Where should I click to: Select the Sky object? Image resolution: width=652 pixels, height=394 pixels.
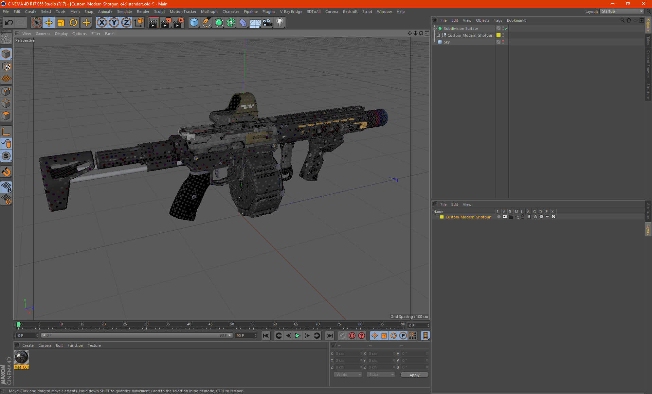447,42
